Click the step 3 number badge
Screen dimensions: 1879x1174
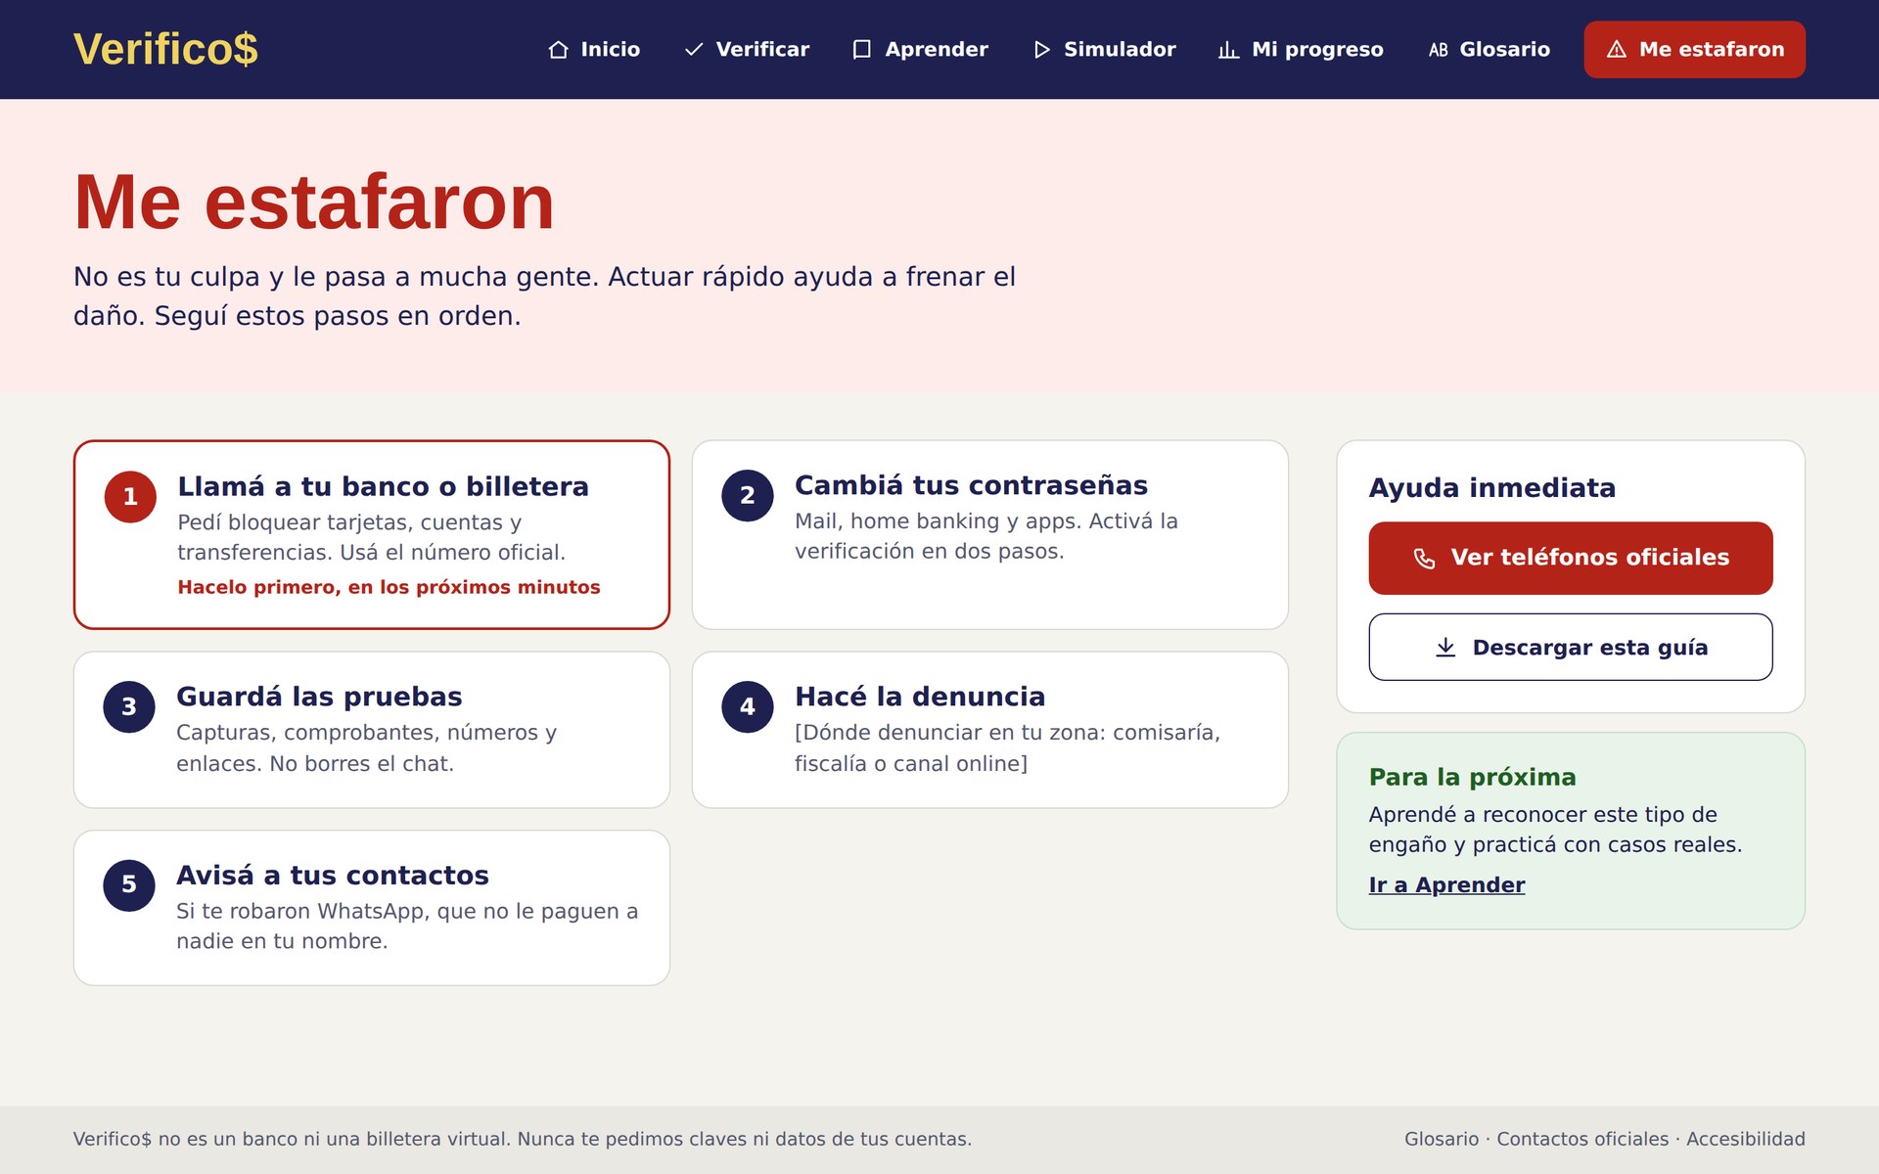click(x=129, y=707)
